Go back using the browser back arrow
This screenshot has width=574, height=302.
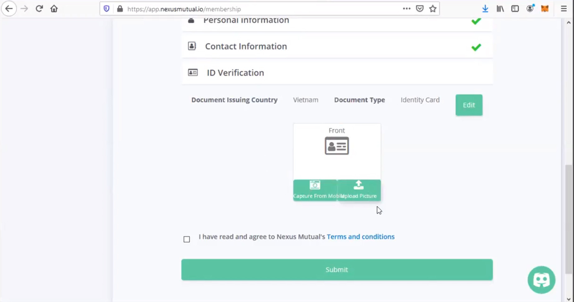pyautogui.click(x=9, y=9)
